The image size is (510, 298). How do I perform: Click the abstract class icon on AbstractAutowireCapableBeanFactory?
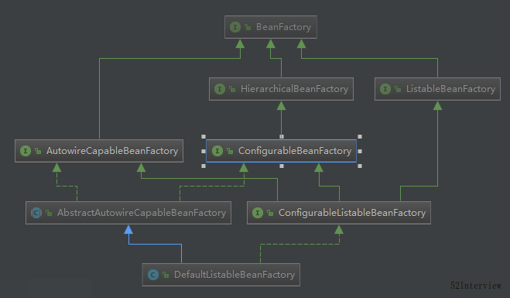coord(36,213)
